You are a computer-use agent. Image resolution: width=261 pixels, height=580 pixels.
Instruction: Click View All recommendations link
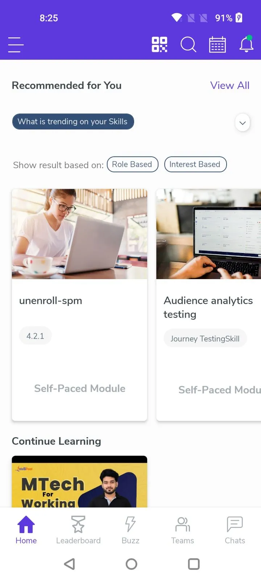(x=230, y=86)
